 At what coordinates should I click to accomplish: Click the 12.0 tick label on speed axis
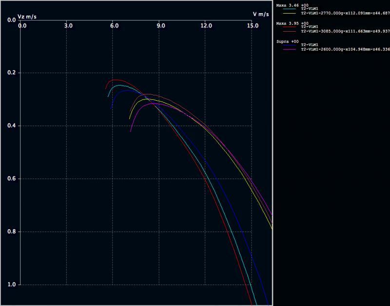point(206,25)
